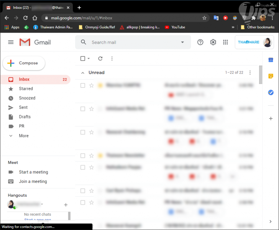Image resolution: width=279 pixels, height=230 pixels.
Task: Open Hangouts status dropdown arrow
Action: point(42,204)
